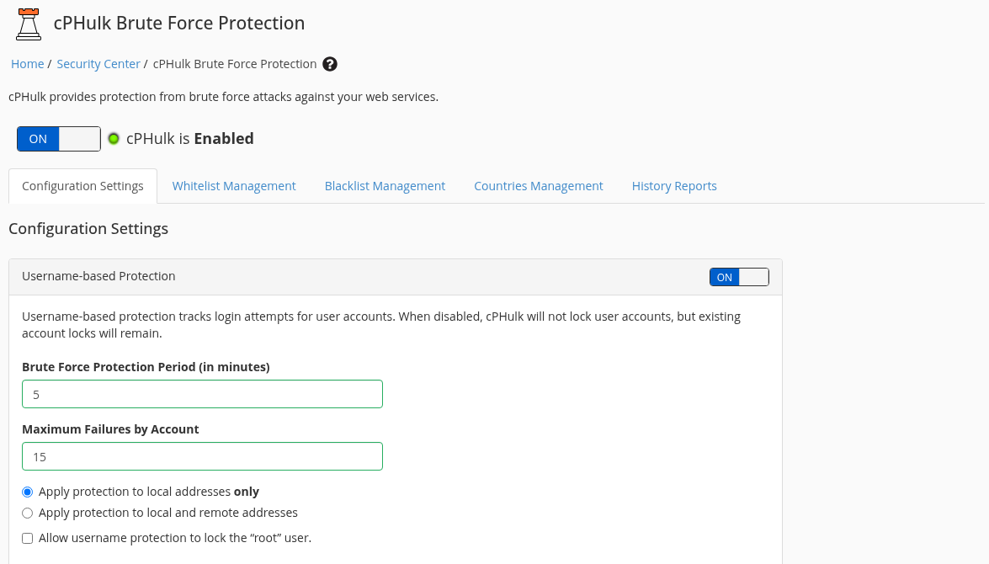
Task: Check 'Allow username protection to lock root user'
Action: coord(27,538)
